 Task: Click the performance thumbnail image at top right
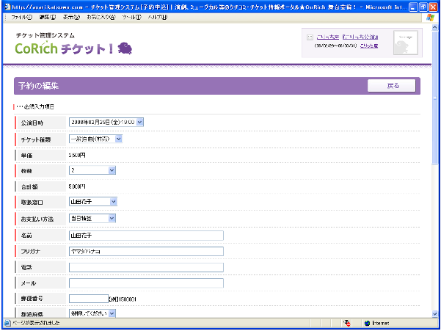[x=406, y=43]
